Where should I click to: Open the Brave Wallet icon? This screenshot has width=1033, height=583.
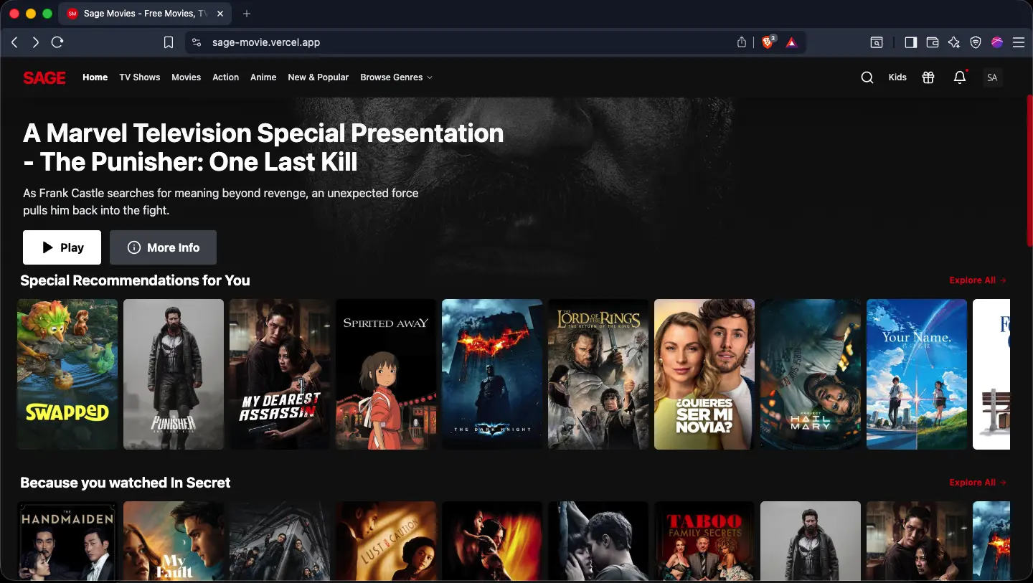(933, 42)
